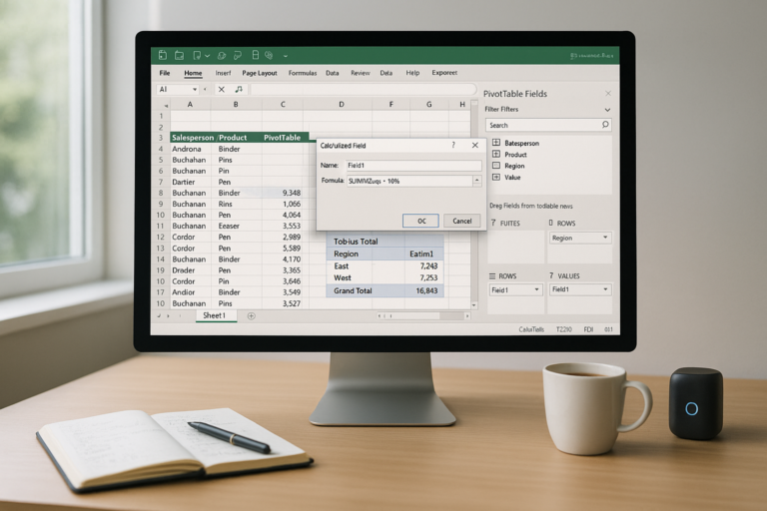Image resolution: width=767 pixels, height=511 pixels.
Task: Select column D header
Action: tap(341, 104)
